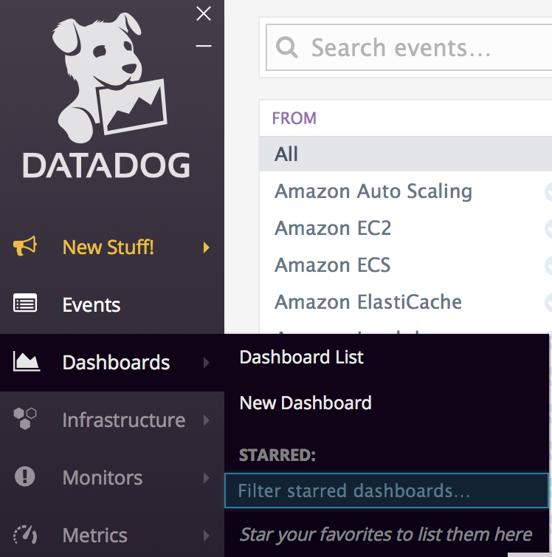Click the magnifying glass search icon
Viewport: 552px width, 557px height.
(x=286, y=47)
